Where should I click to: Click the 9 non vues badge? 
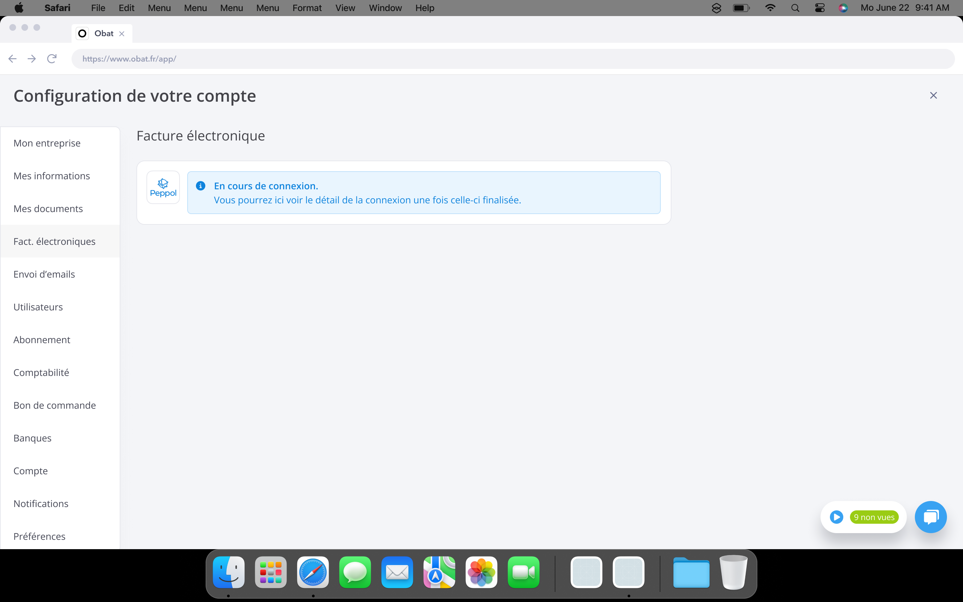pos(874,517)
